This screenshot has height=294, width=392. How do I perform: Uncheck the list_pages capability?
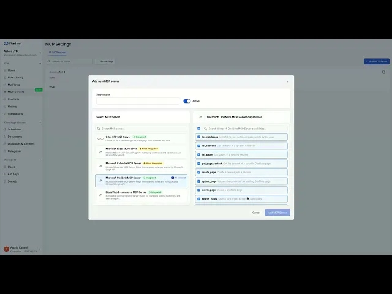198,155
